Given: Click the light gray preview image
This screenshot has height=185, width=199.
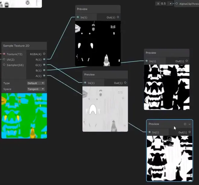Looking at the screenshot, I should tap(105, 109).
